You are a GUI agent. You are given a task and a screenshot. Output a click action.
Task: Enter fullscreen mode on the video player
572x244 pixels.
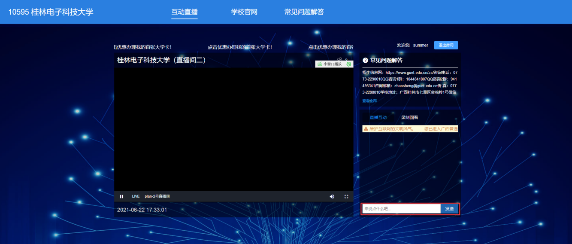(x=346, y=196)
